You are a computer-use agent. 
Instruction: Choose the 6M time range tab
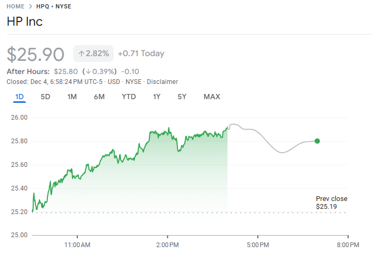(x=99, y=97)
